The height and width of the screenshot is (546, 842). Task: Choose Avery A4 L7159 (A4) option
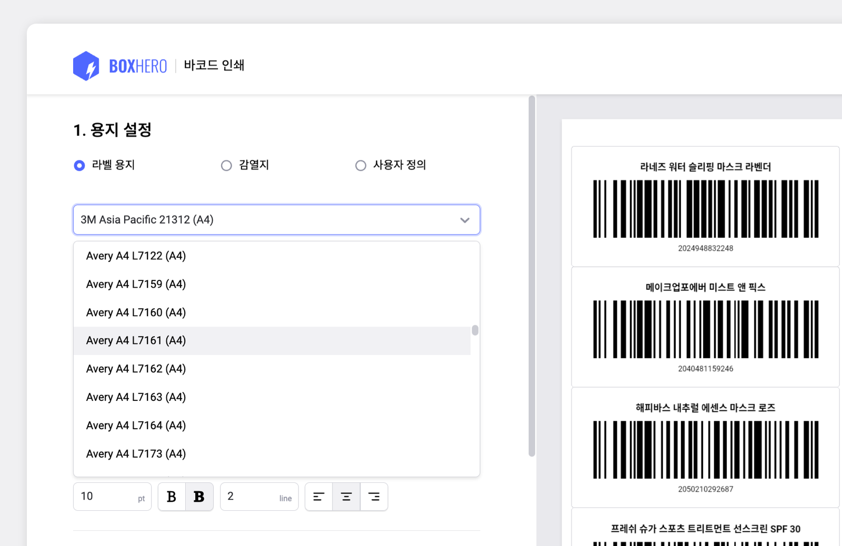(272, 284)
